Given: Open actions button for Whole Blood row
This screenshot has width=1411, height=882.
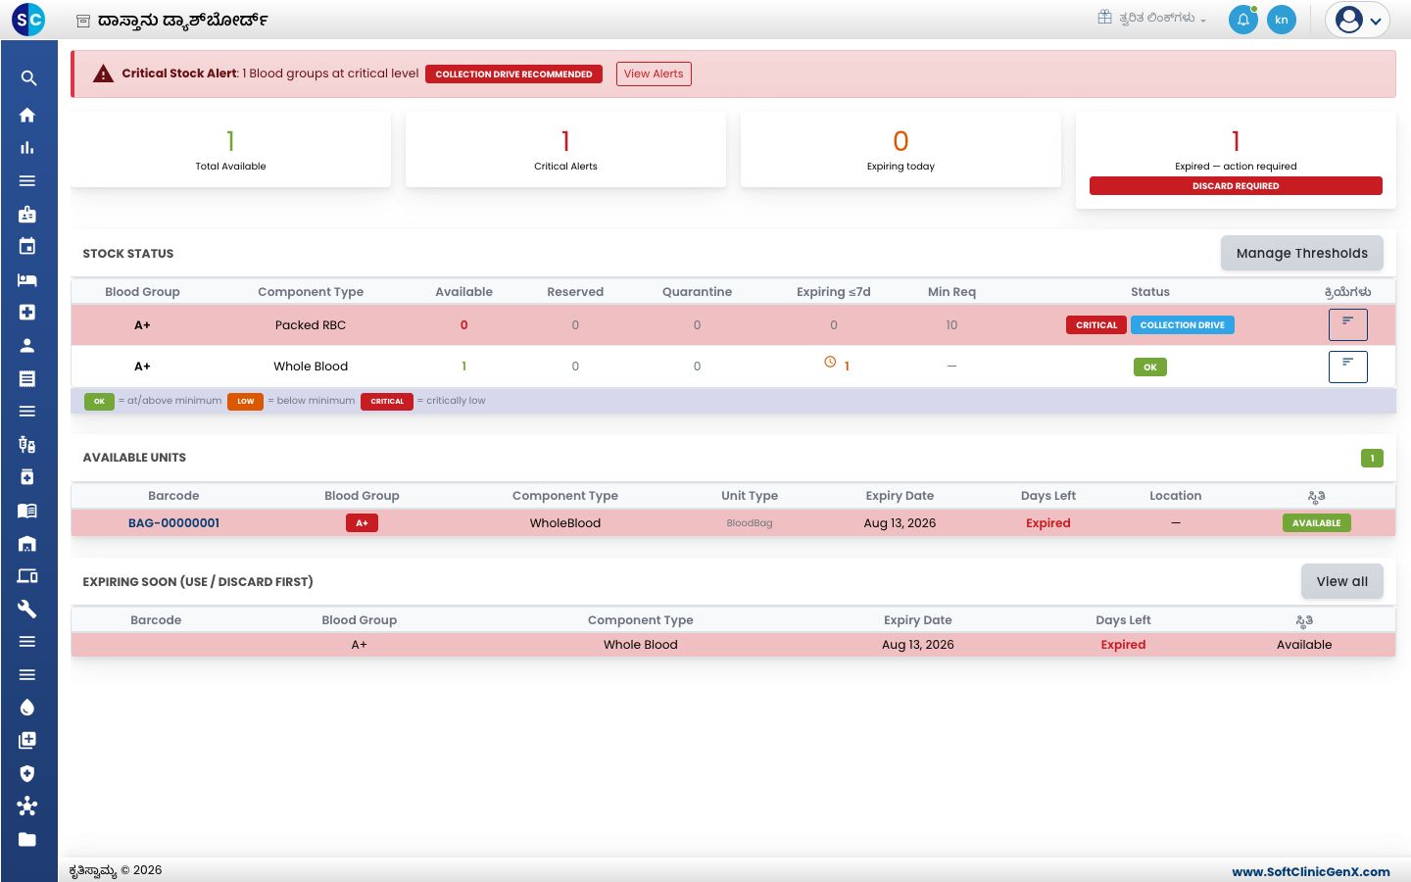Looking at the screenshot, I should coord(1347,367).
